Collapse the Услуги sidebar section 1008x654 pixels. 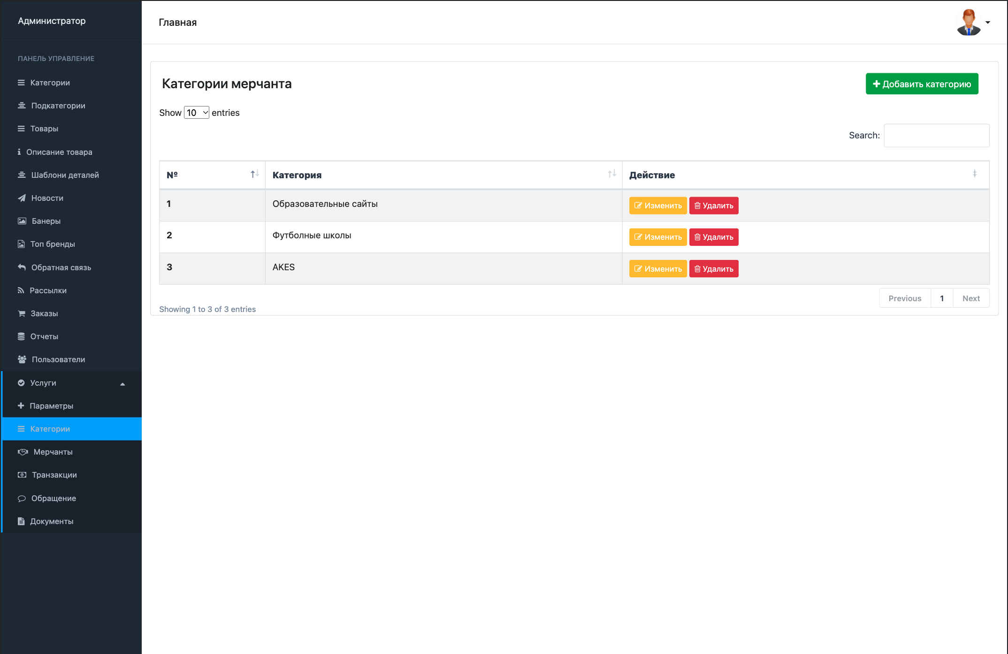point(71,383)
